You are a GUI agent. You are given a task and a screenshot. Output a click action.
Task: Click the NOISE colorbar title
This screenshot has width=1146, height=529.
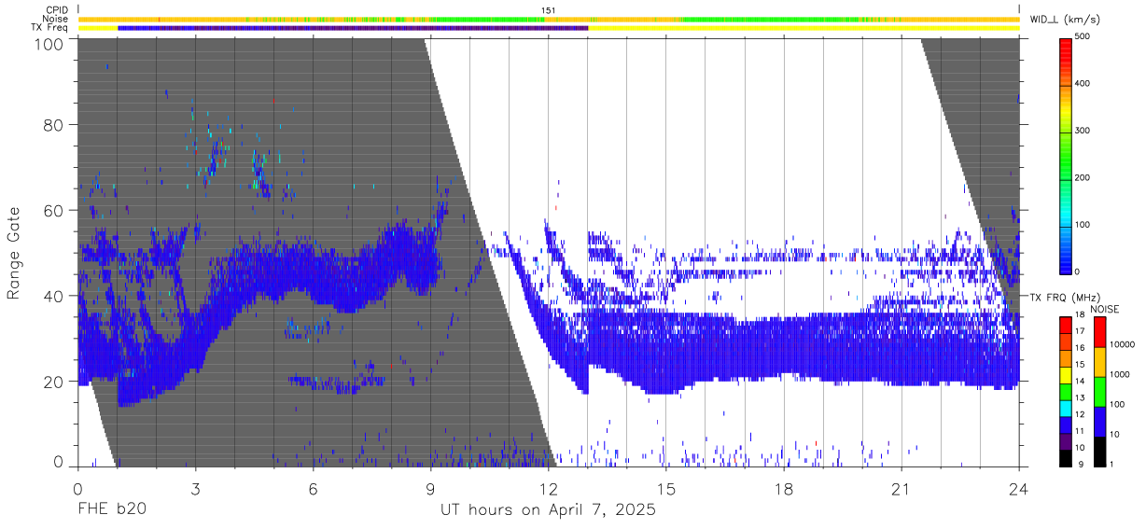pyautogui.click(x=1107, y=309)
